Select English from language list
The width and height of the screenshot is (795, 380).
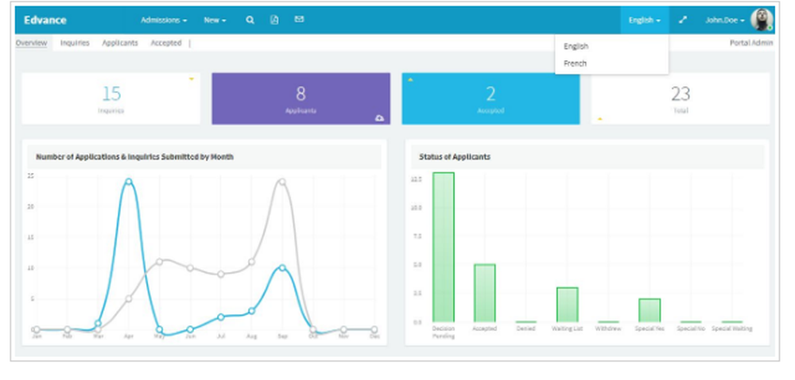coord(576,46)
